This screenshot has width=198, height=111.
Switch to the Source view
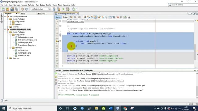click(x=58, y=17)
